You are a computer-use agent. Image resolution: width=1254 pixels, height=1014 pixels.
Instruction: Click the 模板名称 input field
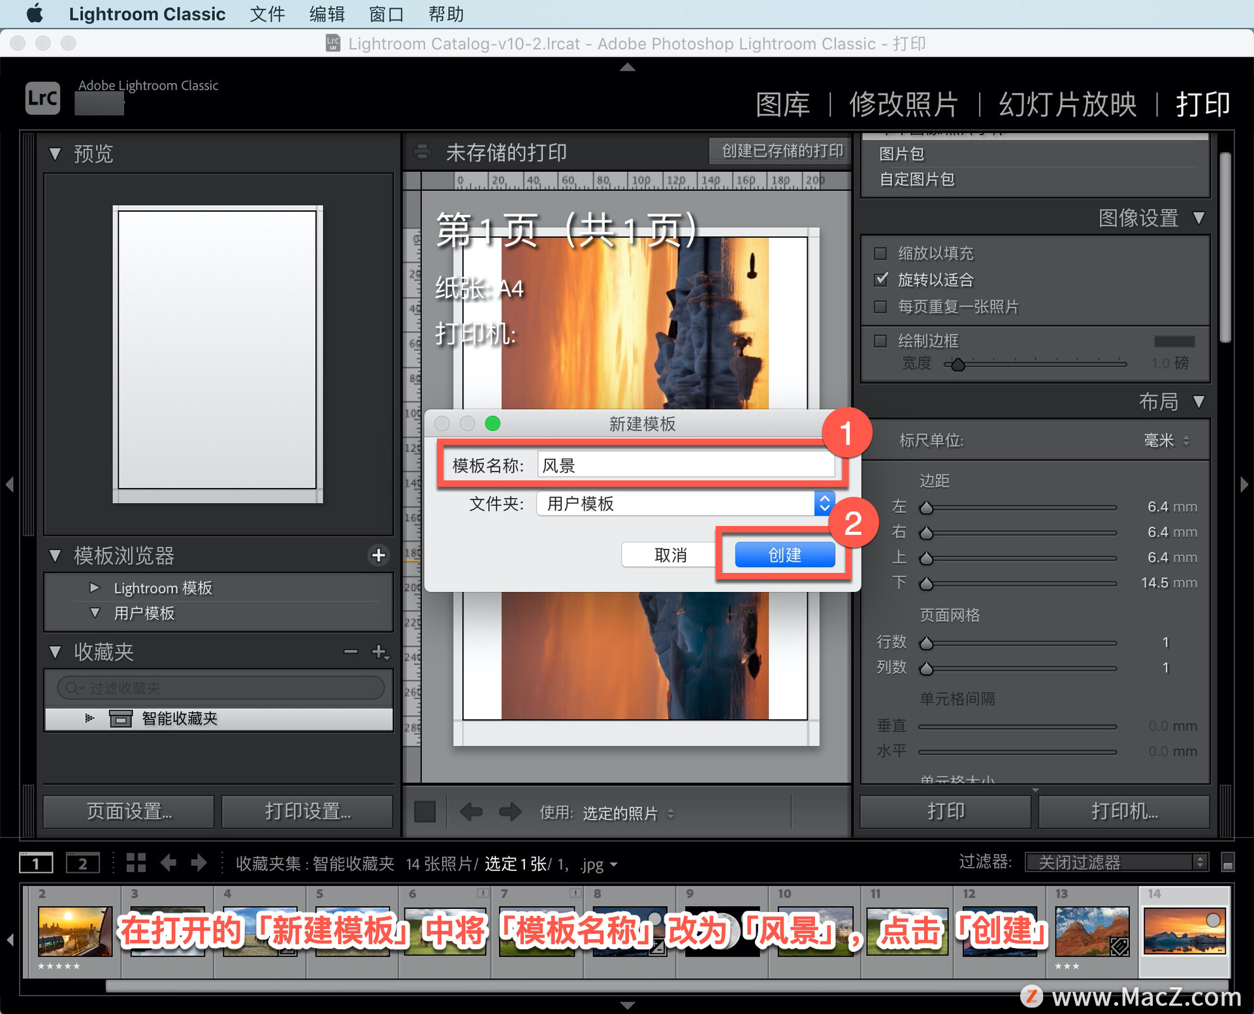coord(686,465)
